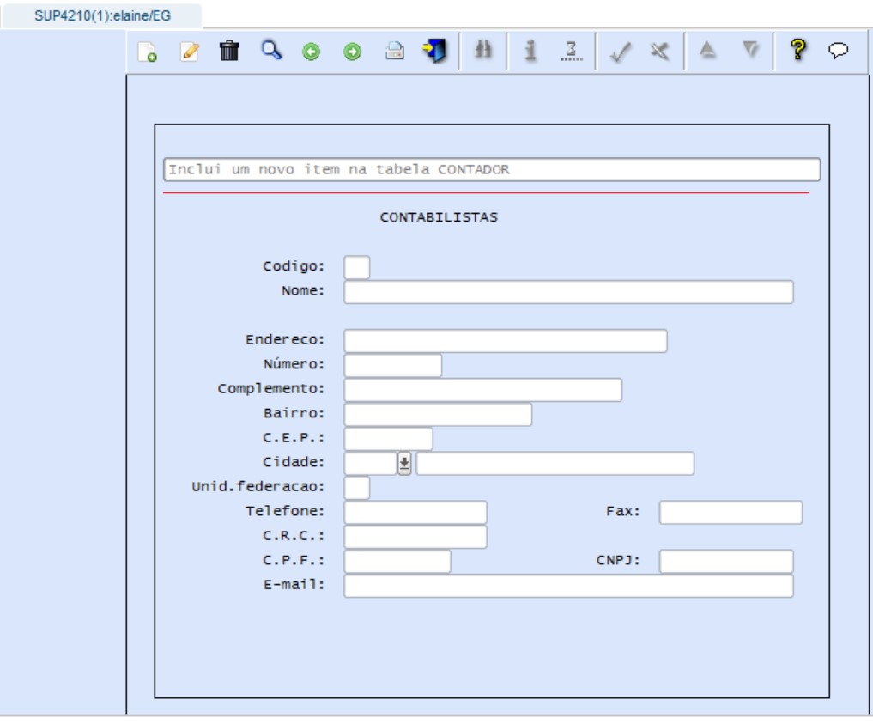873x724 pixels.
Task: Click the 'Cidade:' label
Action: 294,462
